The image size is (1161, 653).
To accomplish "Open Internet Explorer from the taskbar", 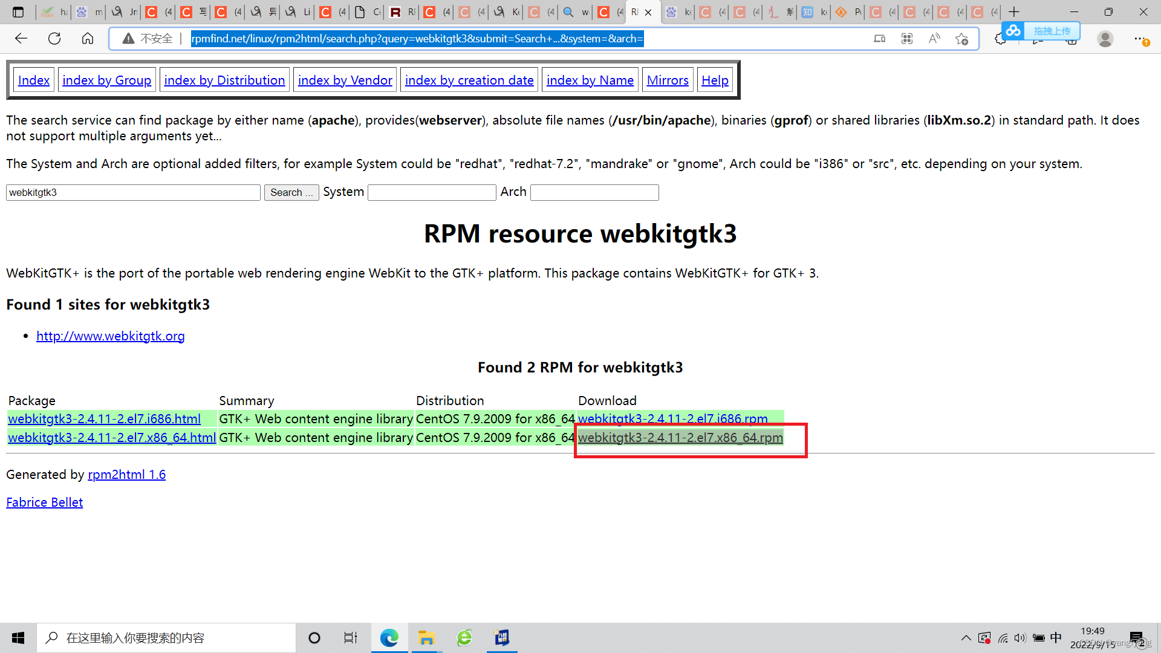I will click(x=464, y=637).
